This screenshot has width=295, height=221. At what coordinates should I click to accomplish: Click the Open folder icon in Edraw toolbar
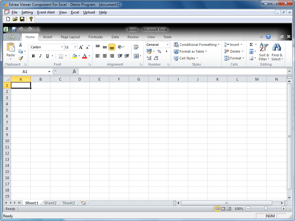coord(15,19)
